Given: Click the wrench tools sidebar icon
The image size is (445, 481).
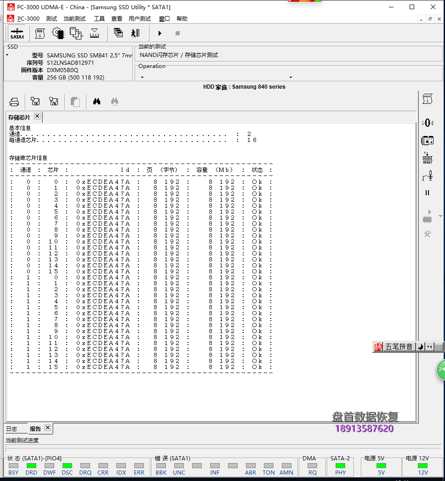Looking at the screenshot, I should pos(428,234).
